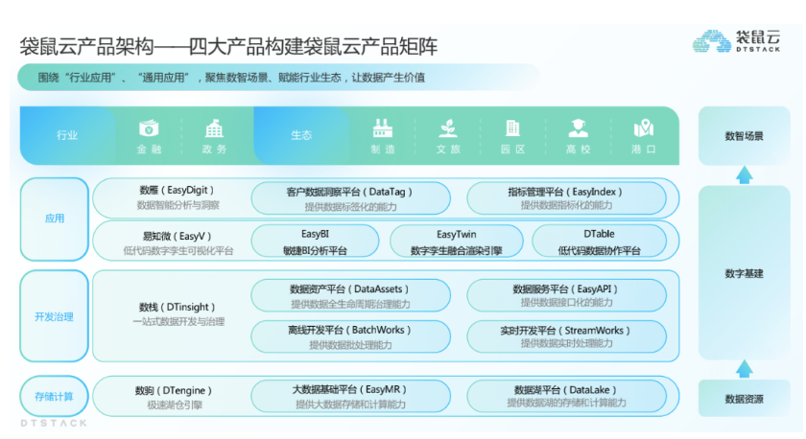
Task: Open the EasyBI 敏捷BI分析平台 card
Action: click(315, 242)
